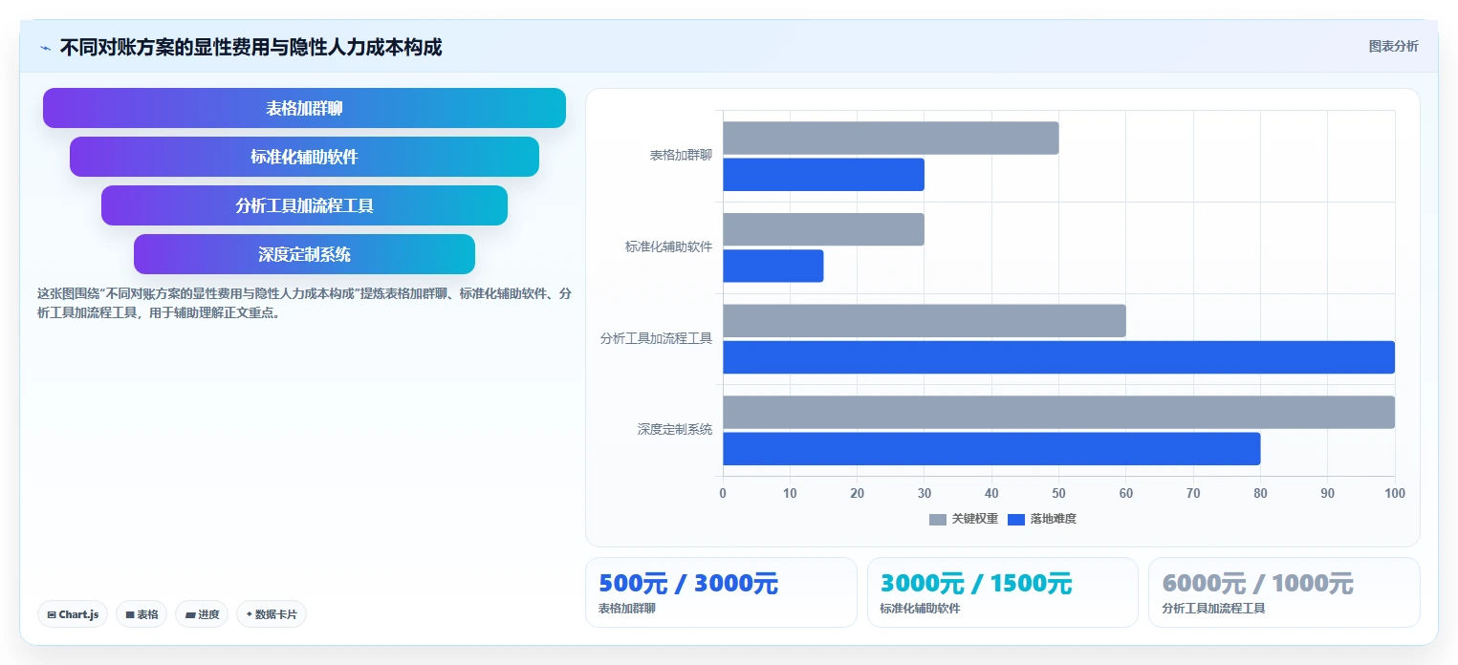
Task: Click the 500元 / 3000元 data card
Action: [721, 592]
